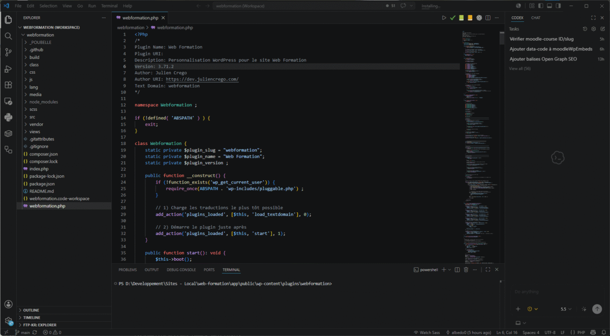The height and width of the screenshot is (336, 610).
Task: Open the Manage gear icon
Action: (8, 321)
